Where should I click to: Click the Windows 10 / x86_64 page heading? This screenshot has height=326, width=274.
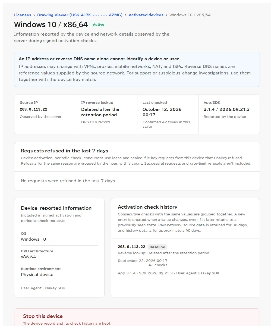tap(51, 24)
